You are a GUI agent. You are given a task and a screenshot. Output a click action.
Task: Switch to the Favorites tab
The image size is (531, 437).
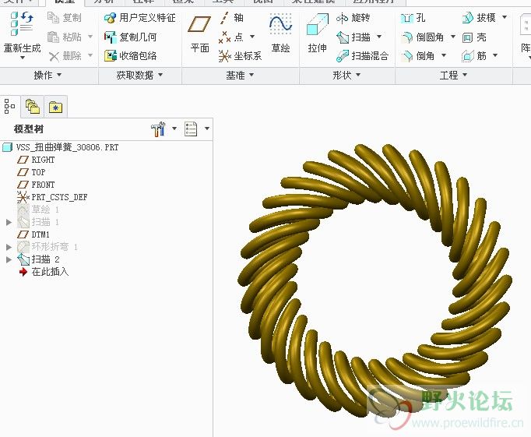(x=55, y=107)
